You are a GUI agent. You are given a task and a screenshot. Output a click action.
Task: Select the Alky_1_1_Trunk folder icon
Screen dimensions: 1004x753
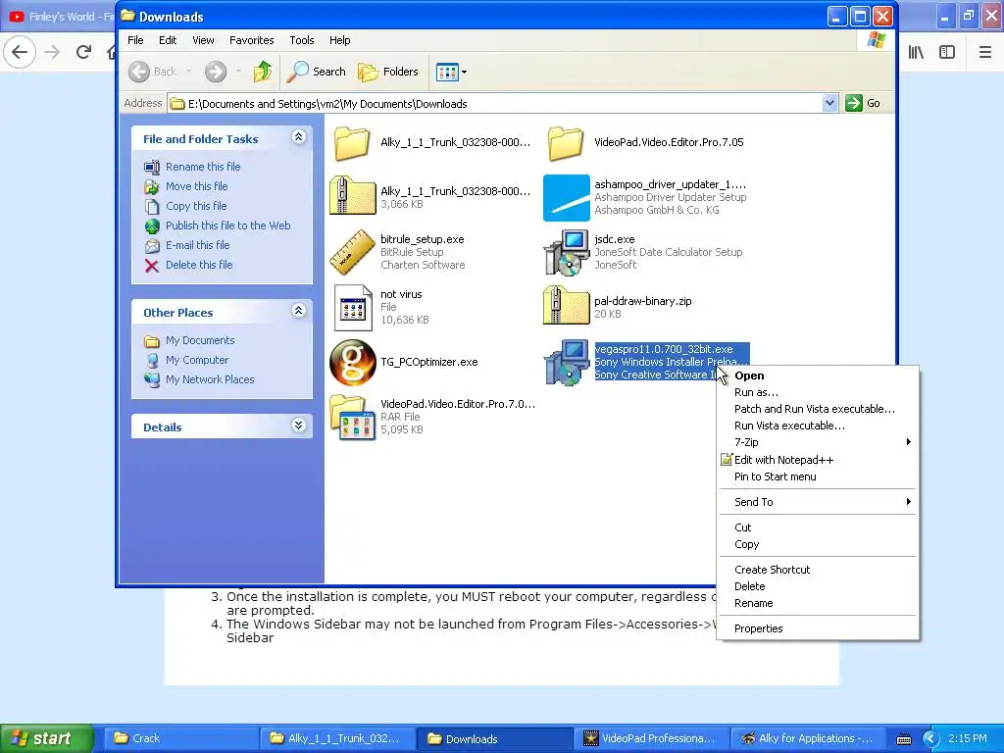tap(352, 143)
